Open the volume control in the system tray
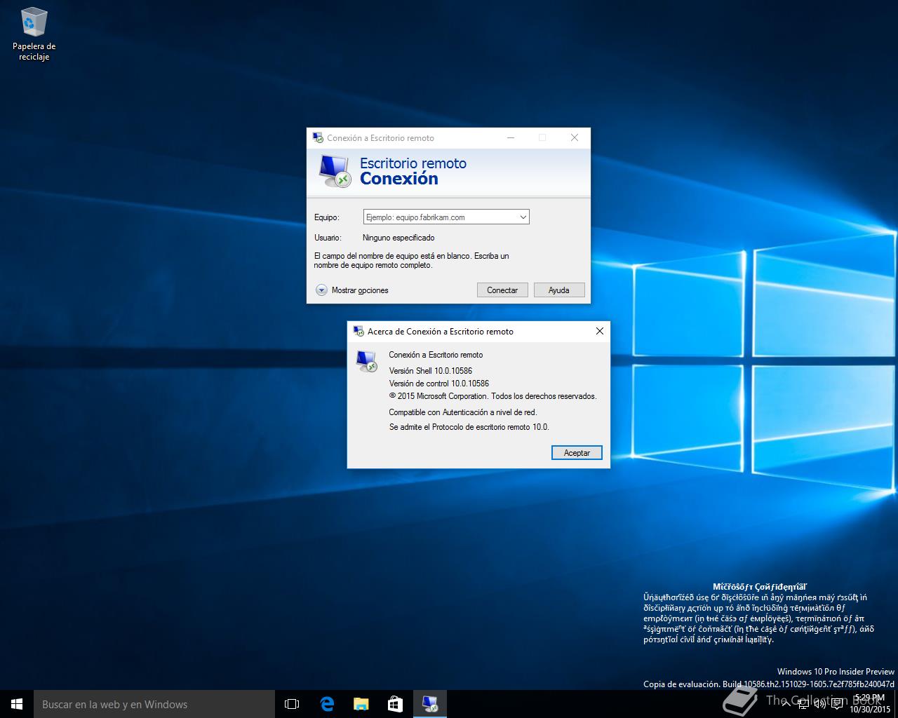 pyautogui.click(x=819, y=704)
